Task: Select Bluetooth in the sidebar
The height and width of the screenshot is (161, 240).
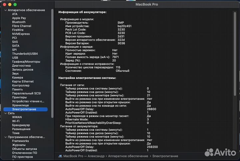Action: (x=19, y=22)
